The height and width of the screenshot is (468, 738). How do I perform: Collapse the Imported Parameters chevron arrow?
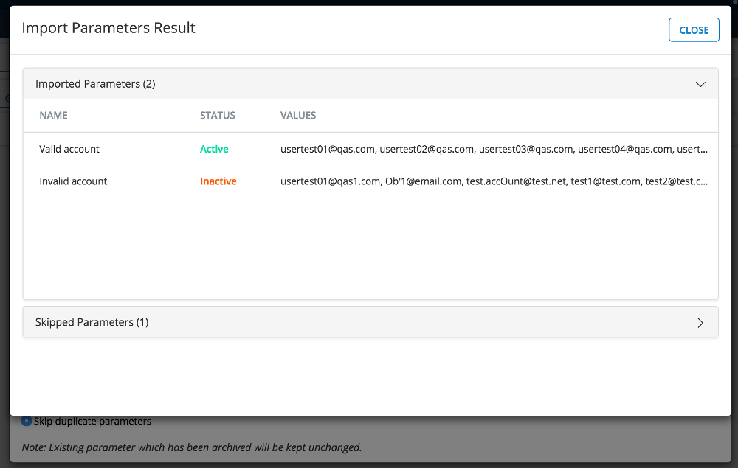coord(700,84)
